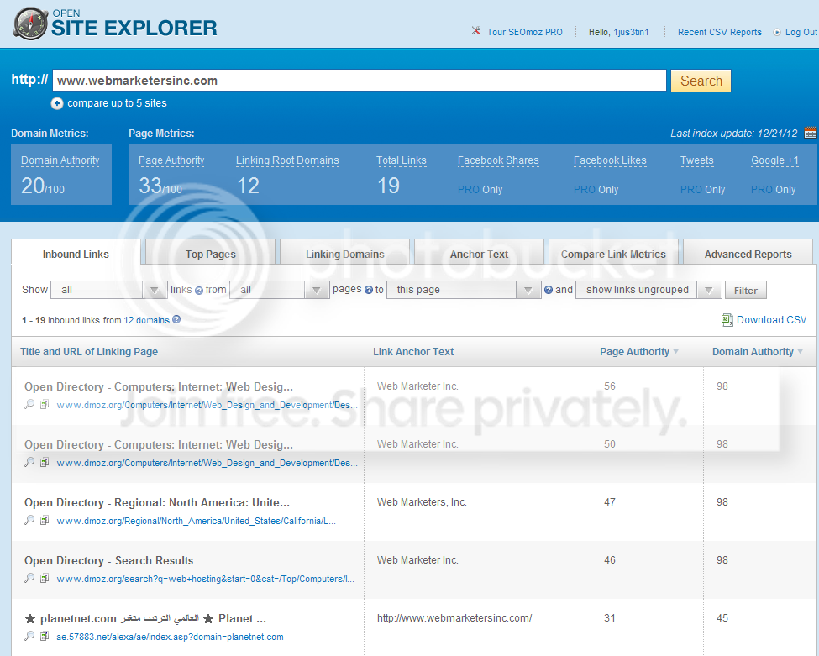Viewport: 819px width, 656px height.
Task: Click 'http://www.webmarketersinc.com/' anchor text cell
Action: (x=454, y=618)
